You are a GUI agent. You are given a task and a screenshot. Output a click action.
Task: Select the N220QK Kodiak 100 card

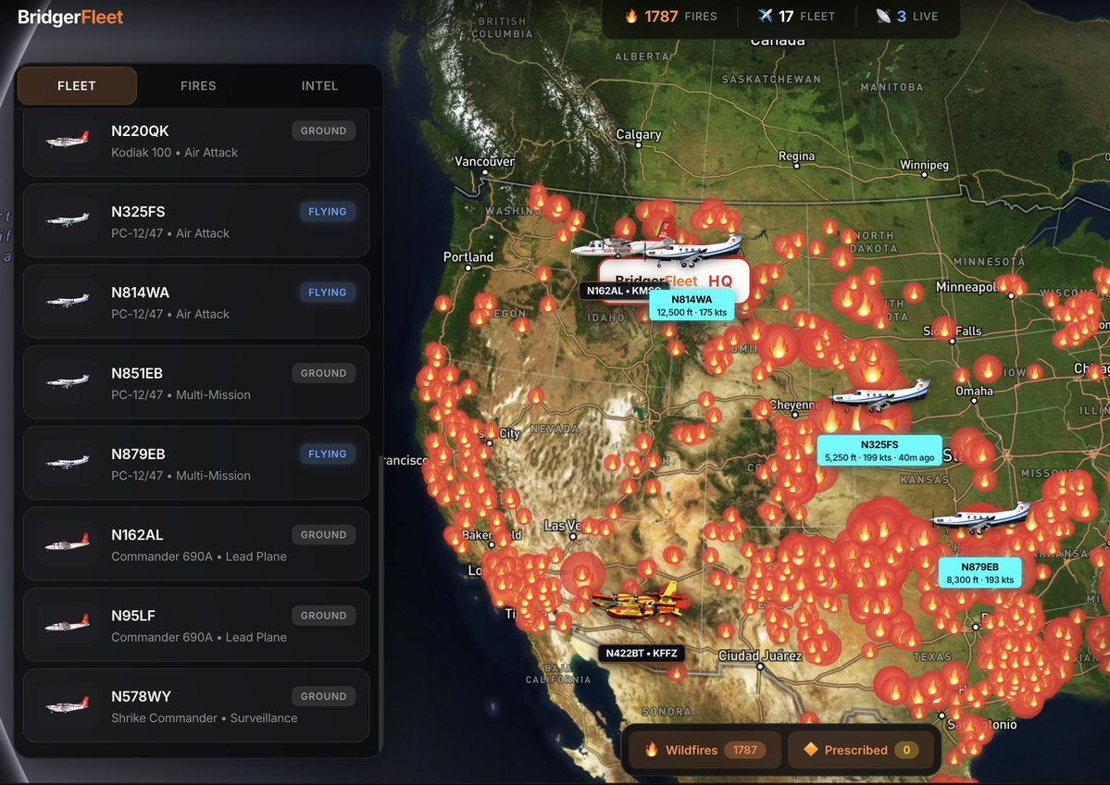pyautogui.click(x=196, y=141)
